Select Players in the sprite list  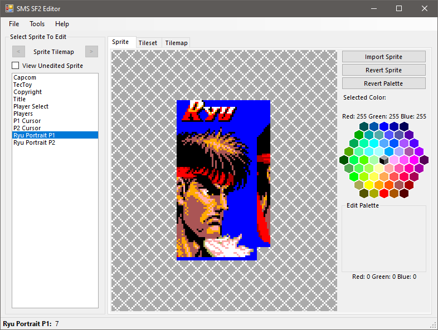[55, 114]
